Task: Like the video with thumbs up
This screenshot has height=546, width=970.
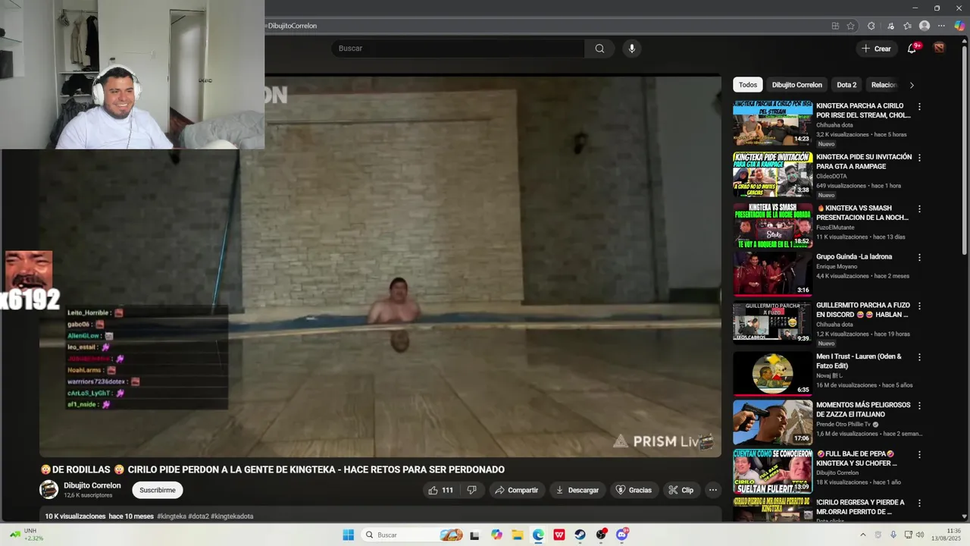Action: [440, 490]
